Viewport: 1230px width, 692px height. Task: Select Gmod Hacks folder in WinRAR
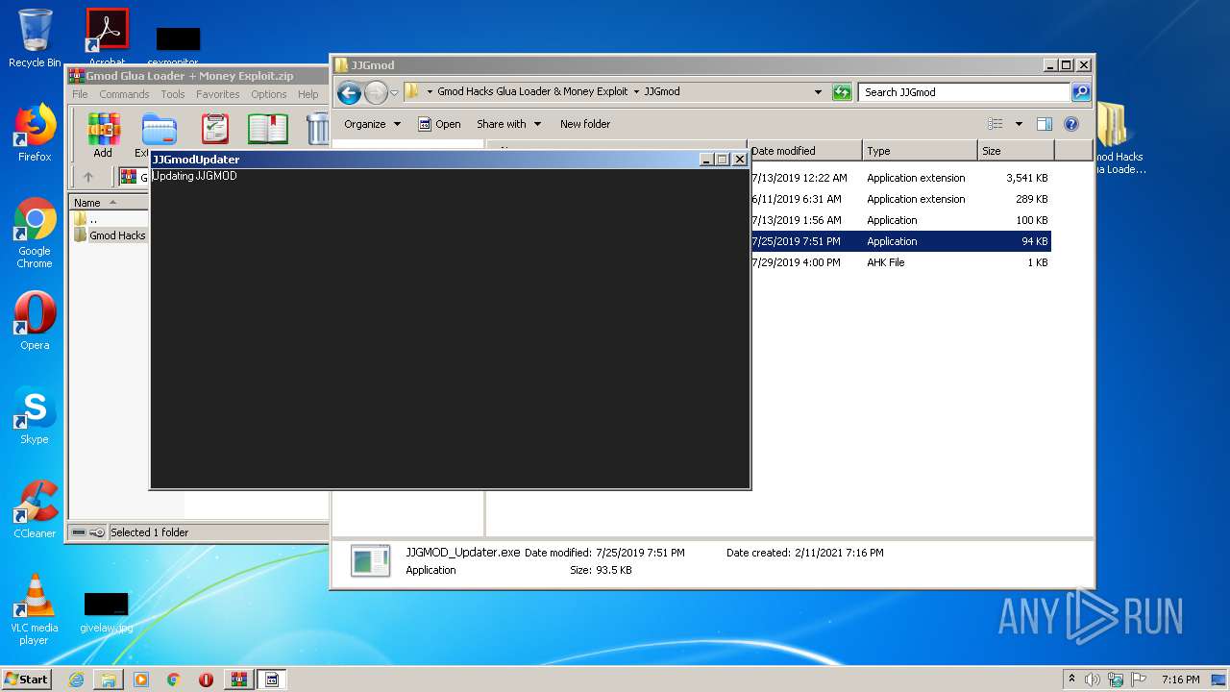(x=110, y=235)
